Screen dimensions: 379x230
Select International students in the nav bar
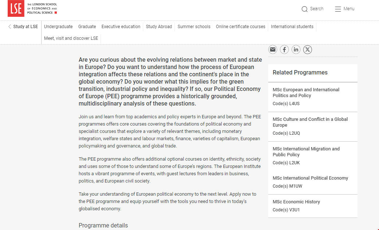[x=292, y=27]
